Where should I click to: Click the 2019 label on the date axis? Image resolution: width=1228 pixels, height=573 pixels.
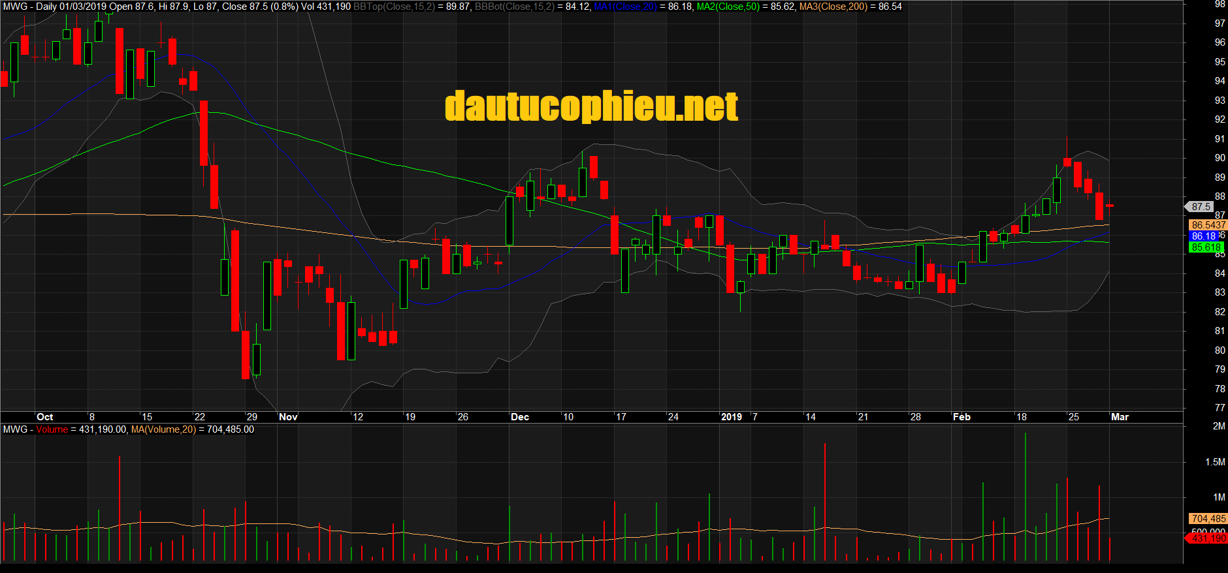[x=731, y=417]
